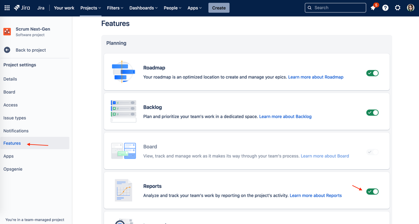The image size is (419, 224).
Task: Click the Backlog feature illustration
Action: [x=123, y=111]
